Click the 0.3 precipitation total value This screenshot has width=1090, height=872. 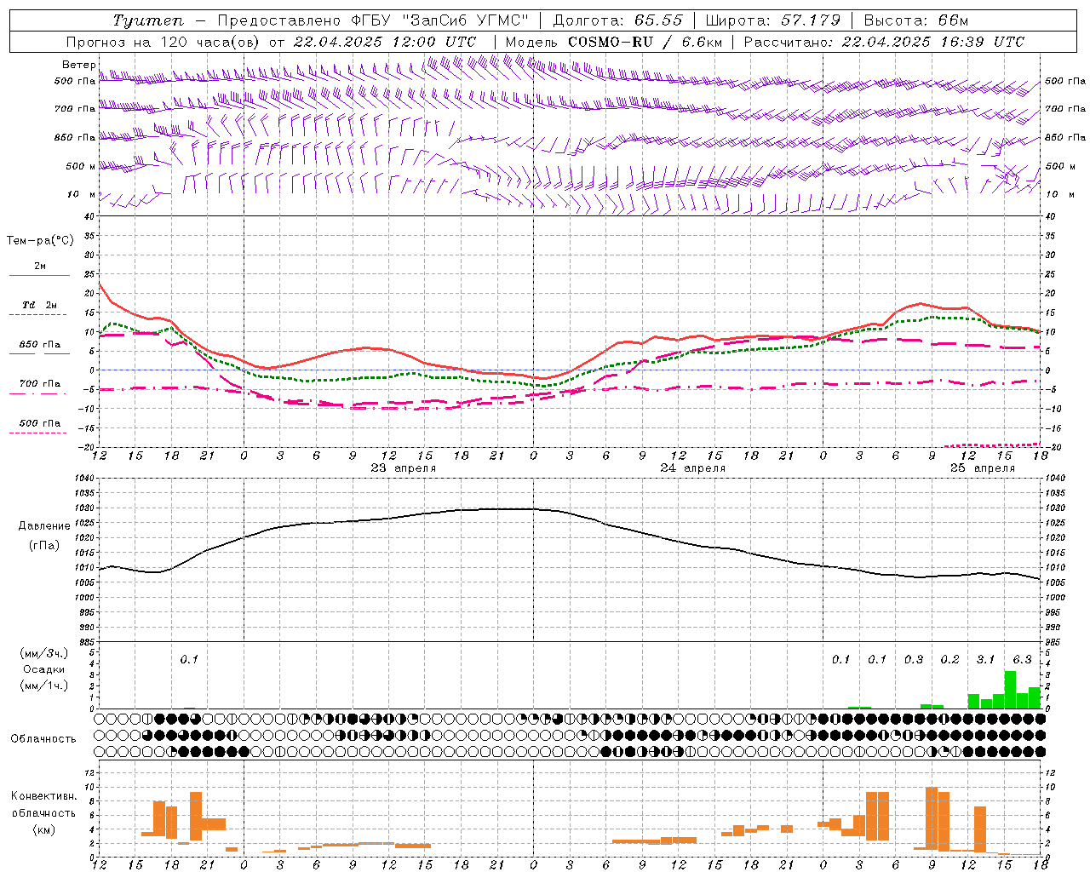pyautogui.click(x=914, y=659)
